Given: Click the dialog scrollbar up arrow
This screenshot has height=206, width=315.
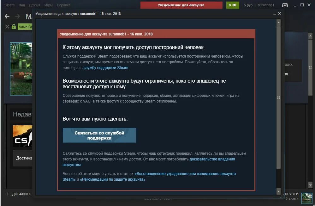Looking at the screenshot, I should point(278,22).
